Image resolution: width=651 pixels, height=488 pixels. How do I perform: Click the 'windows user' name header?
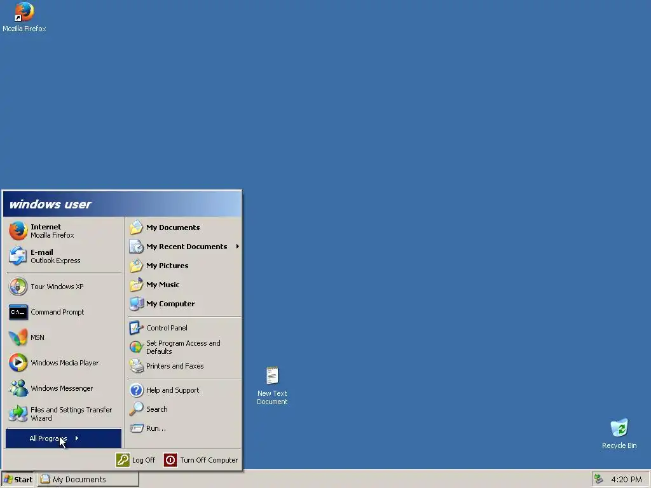tap(50, 204)
